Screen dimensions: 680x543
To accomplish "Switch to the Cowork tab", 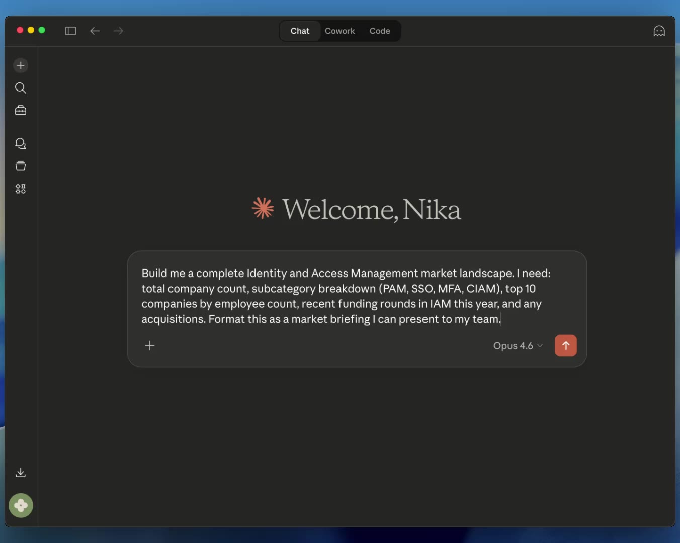I will click(x=339, y=31).
